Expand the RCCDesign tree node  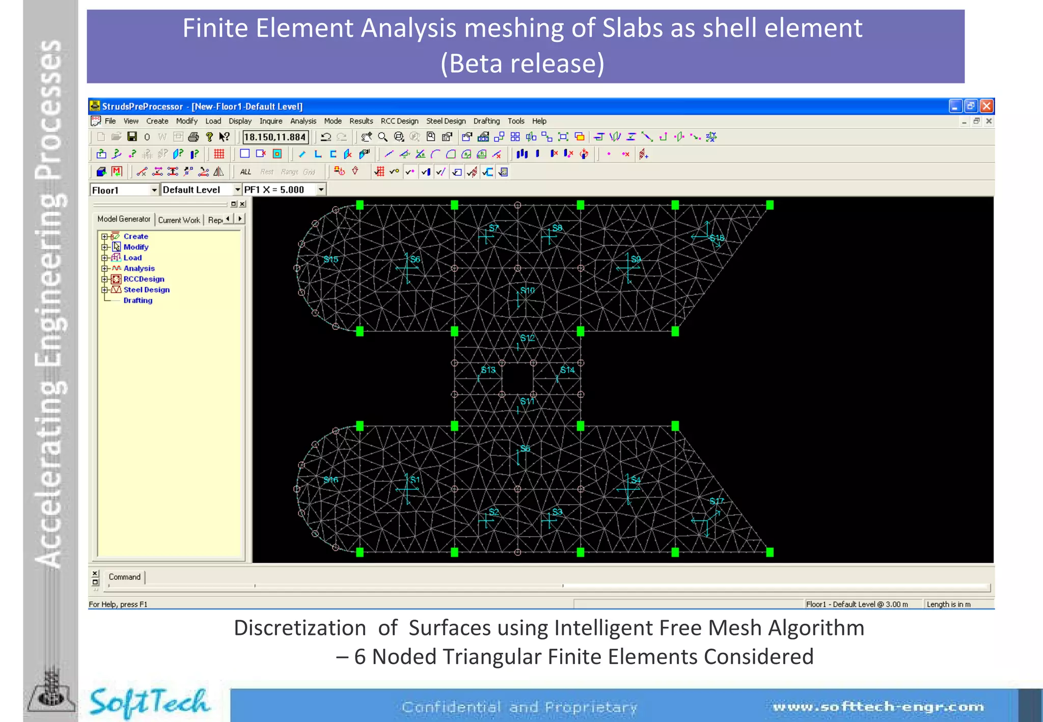click(x=104, y=279)
